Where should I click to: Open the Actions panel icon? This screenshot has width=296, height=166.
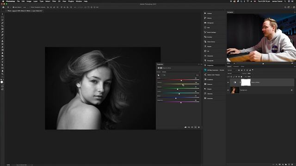[205, 13]
